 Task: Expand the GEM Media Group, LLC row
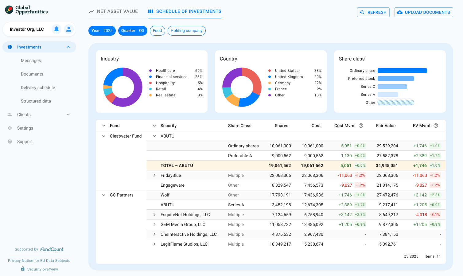click(x=154, y=224)
